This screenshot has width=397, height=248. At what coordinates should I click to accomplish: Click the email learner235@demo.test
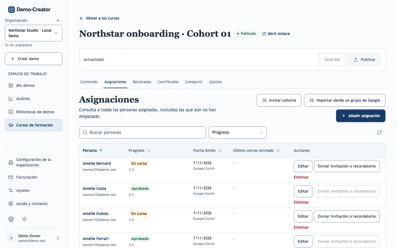click(x=100, y=195)
